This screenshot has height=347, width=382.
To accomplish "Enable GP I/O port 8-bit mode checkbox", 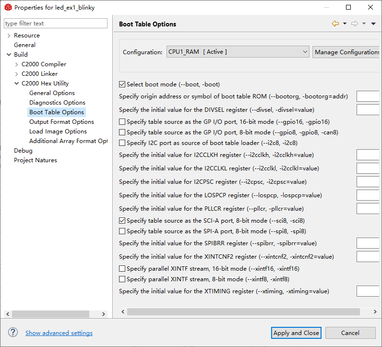I will (122, 132).
